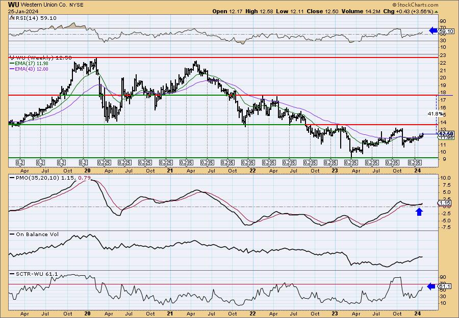459x318 pixels.
Task: Click the 12.50 current price tag
Action: [447, 134]
